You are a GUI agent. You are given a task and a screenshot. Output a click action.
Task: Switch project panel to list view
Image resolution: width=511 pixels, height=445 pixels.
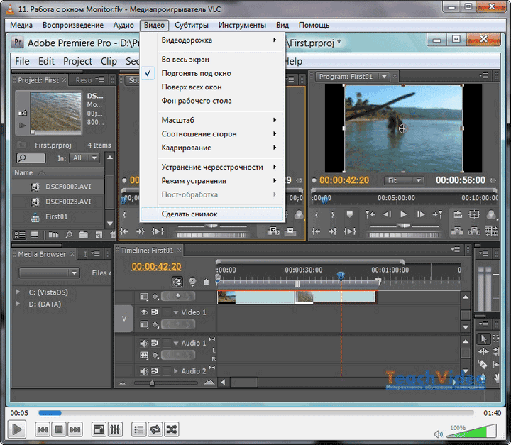20,235
